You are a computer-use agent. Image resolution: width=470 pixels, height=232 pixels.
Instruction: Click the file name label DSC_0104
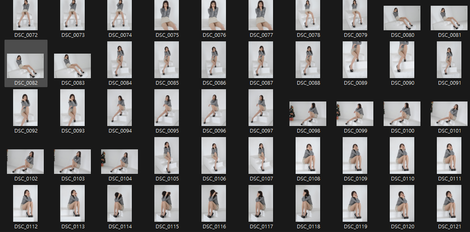pyautogui.click(x=120, y=179)
